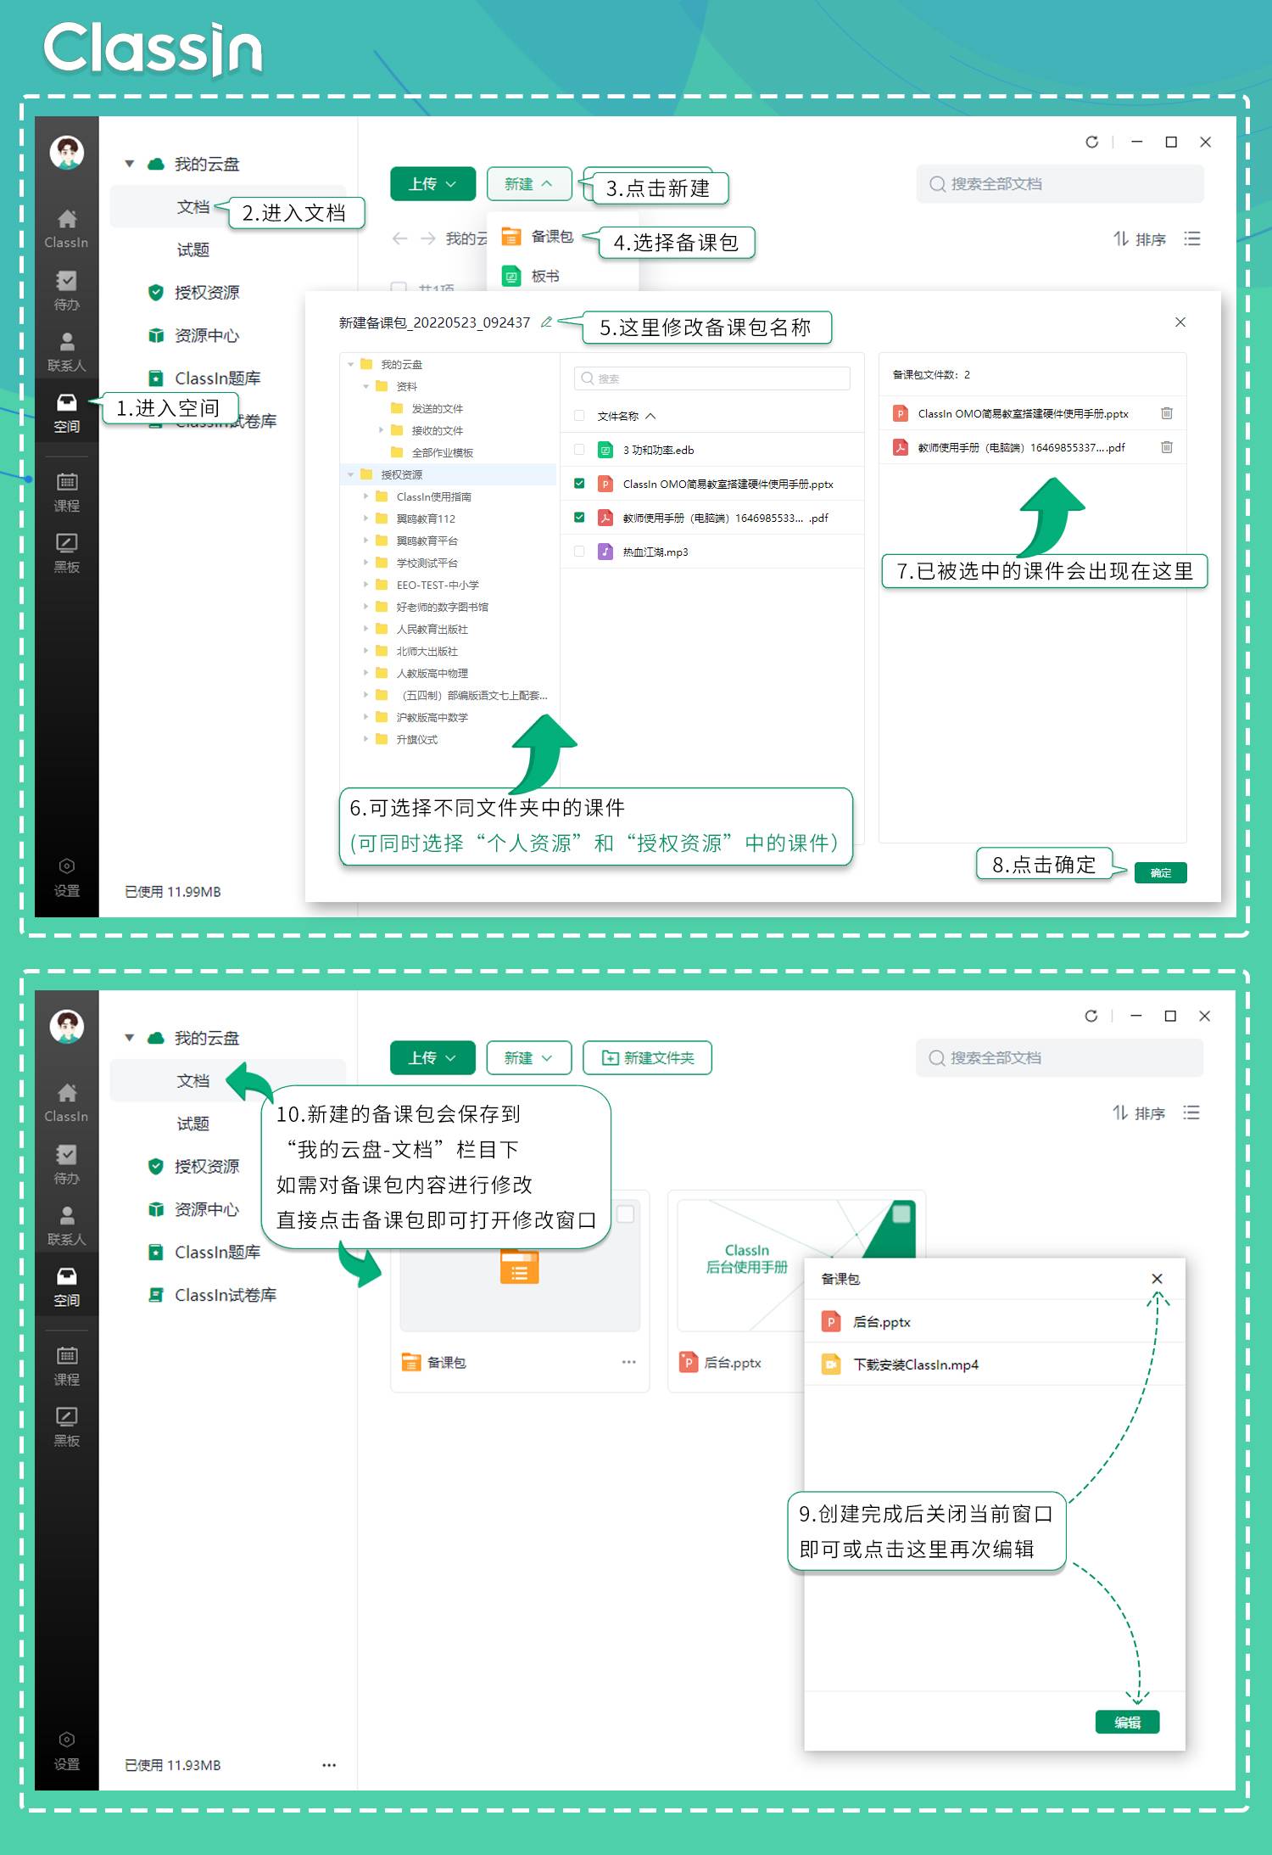Toggle select-all checkbox beside 文件名称
Screen dimensions: 1272x1855
(579, 416)
